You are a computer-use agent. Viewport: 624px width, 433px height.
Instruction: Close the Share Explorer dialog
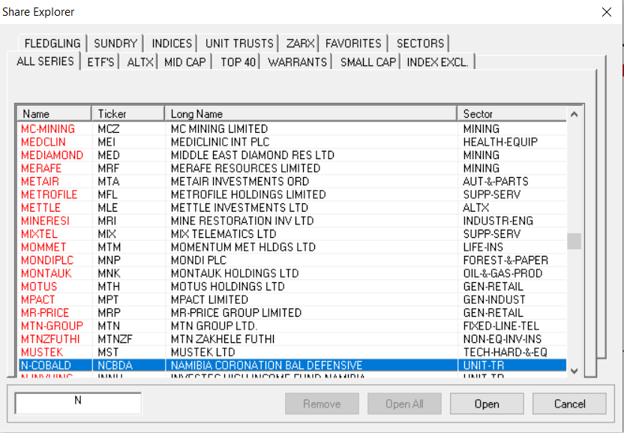(607, 12)
